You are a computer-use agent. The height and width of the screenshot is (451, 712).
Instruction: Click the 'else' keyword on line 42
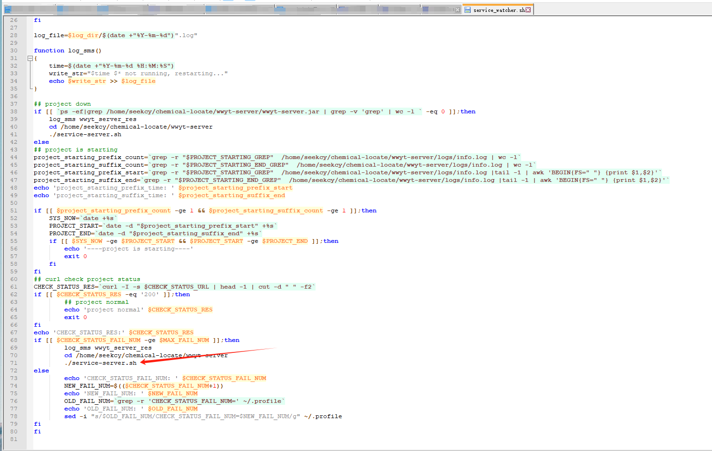pyautogui.click(x=41, y=142)
